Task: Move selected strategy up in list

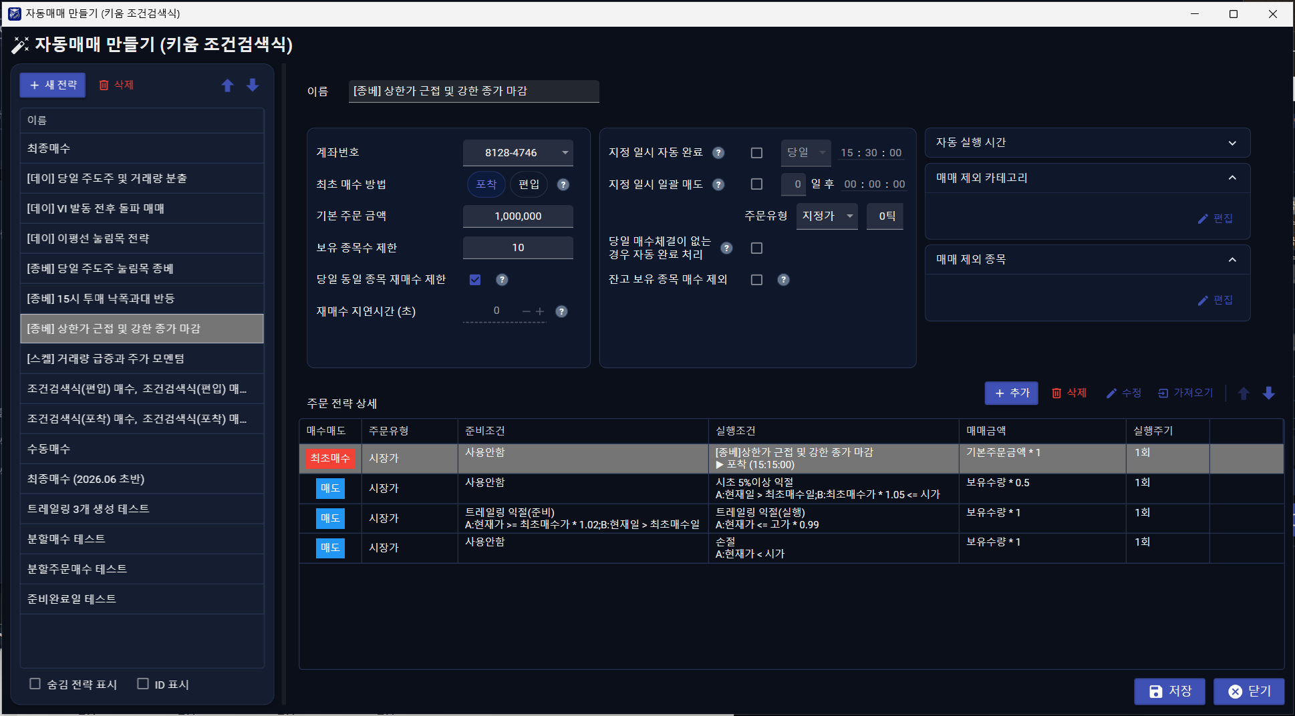Action: [228, 85]
